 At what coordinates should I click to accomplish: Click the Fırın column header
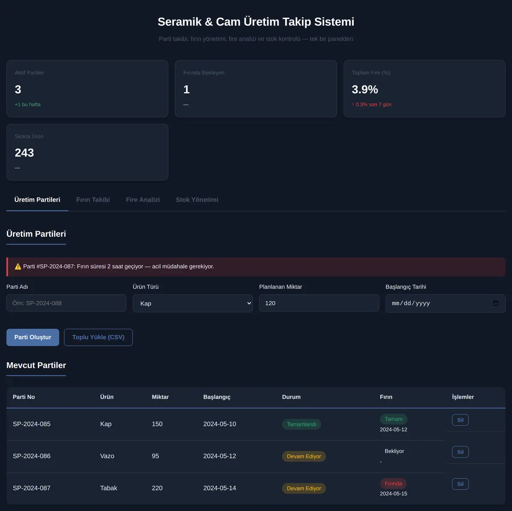pos(386,397)
